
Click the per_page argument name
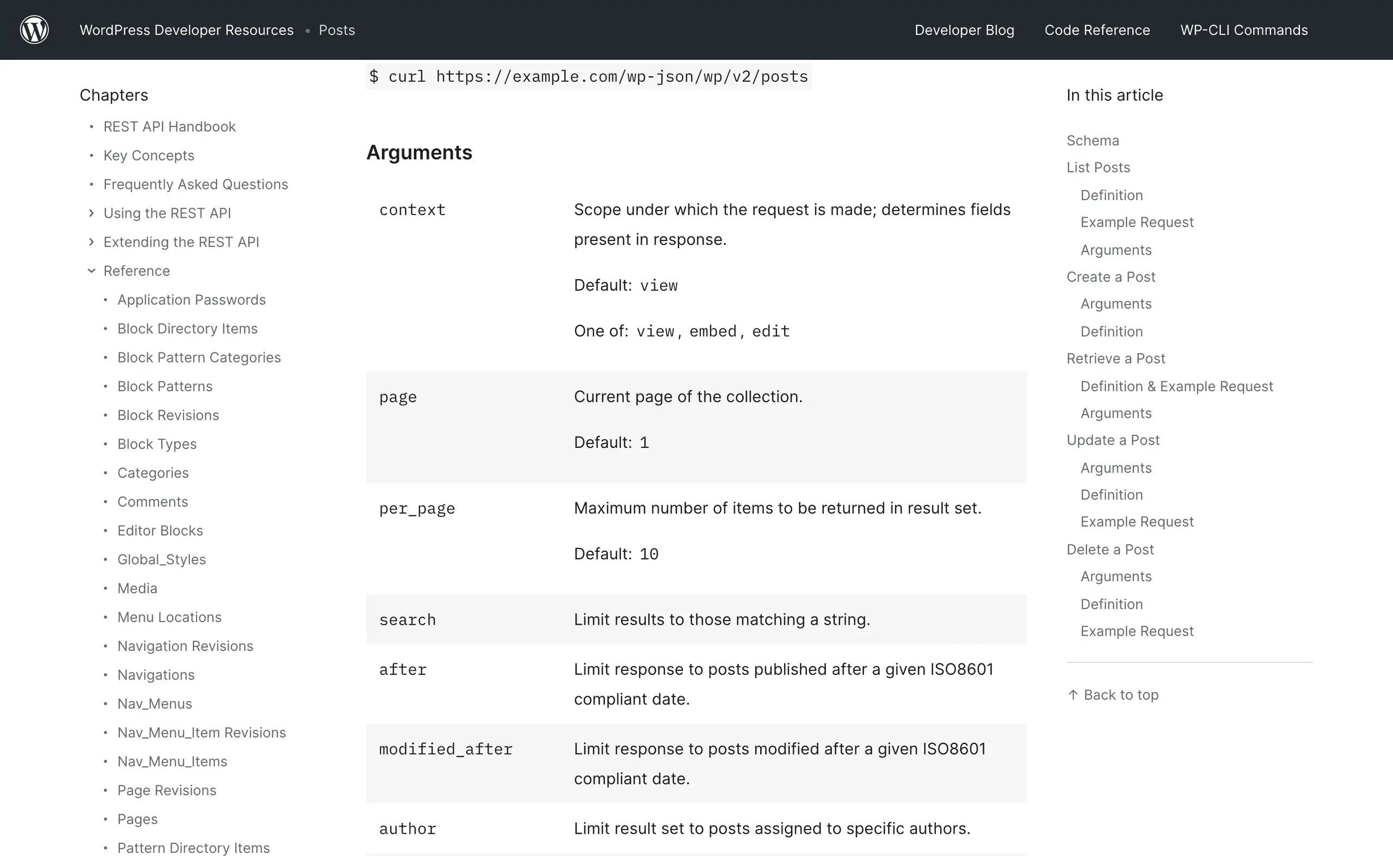point(417,508)
